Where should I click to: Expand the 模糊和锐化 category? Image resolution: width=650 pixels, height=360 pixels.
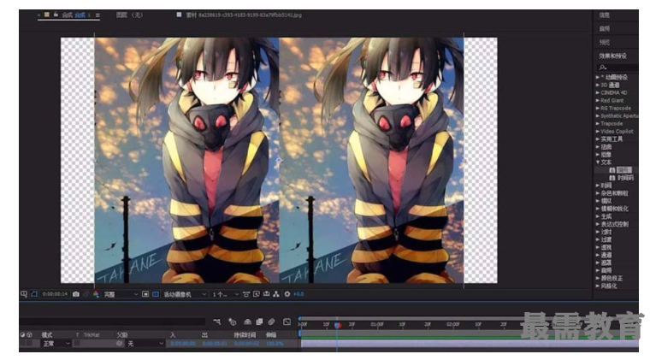pyautogui.click(x=597, y=209)
